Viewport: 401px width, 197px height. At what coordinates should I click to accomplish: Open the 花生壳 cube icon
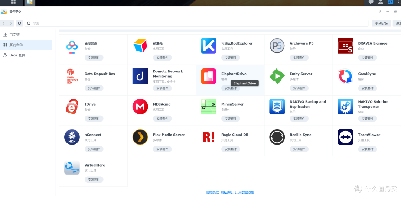coord(140,46)
